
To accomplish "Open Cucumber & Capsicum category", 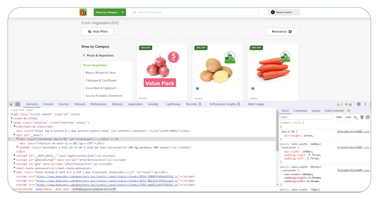I will pos(101,88).
